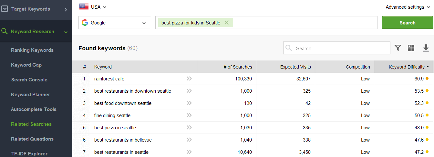
Task: Click the Keyword Research magnifier icon
Action: (x=5, y=32)
